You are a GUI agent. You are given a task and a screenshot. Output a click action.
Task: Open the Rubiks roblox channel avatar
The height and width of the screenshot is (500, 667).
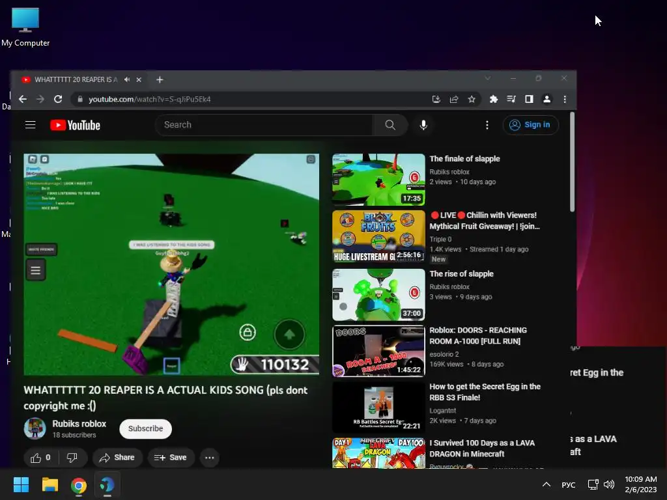click(x=35, y=428)
